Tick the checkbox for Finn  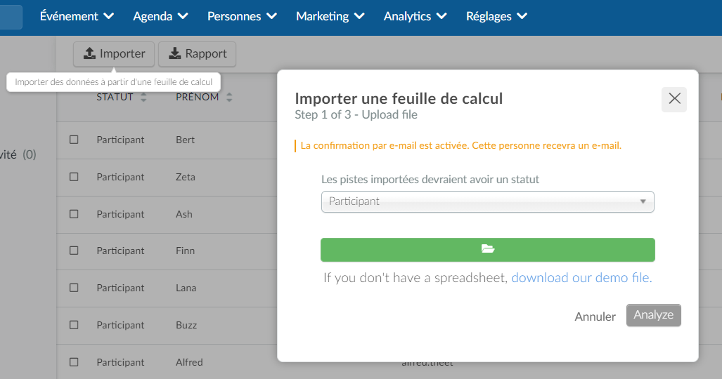(74, 251)
